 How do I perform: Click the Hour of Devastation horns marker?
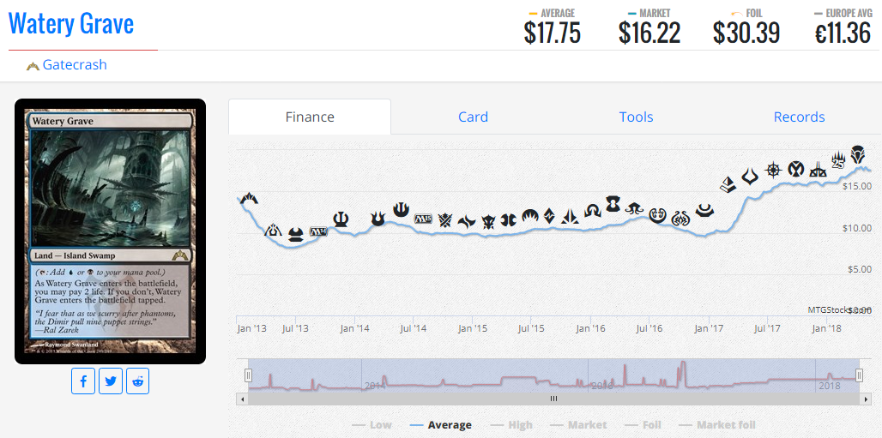[751, 177]
